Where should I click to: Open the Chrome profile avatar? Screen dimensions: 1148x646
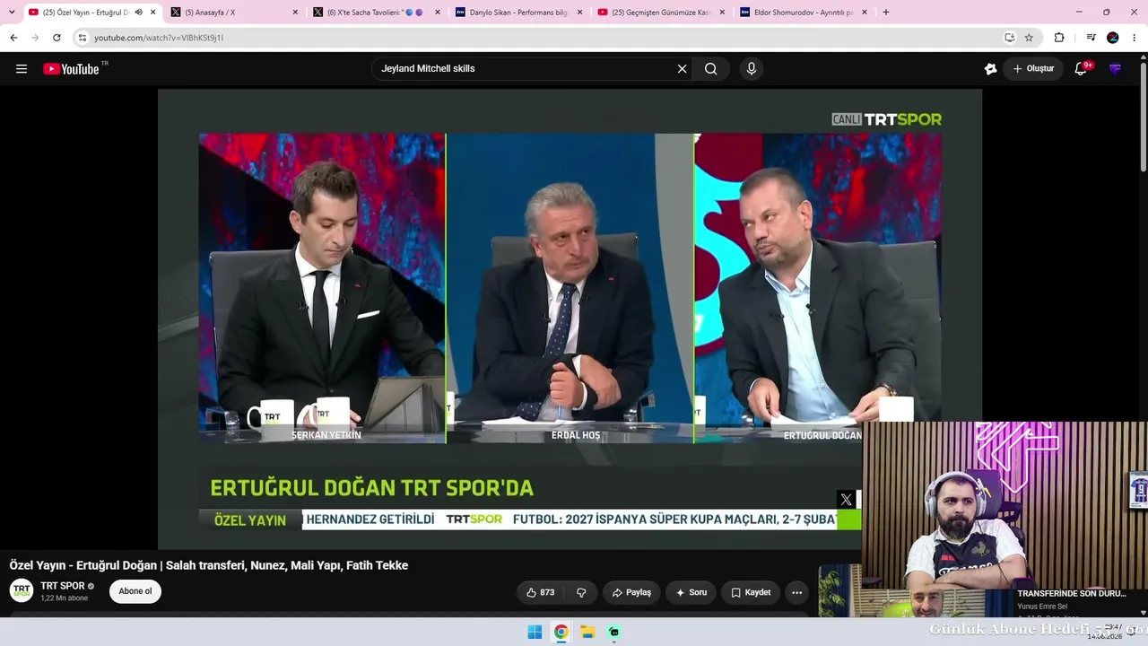[1113, 38]
